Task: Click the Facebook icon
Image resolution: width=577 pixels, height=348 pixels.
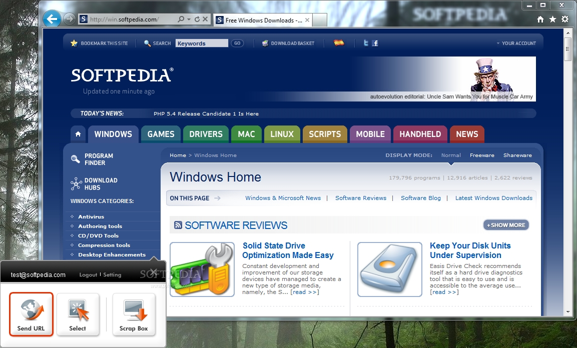Action: point(375,43)
